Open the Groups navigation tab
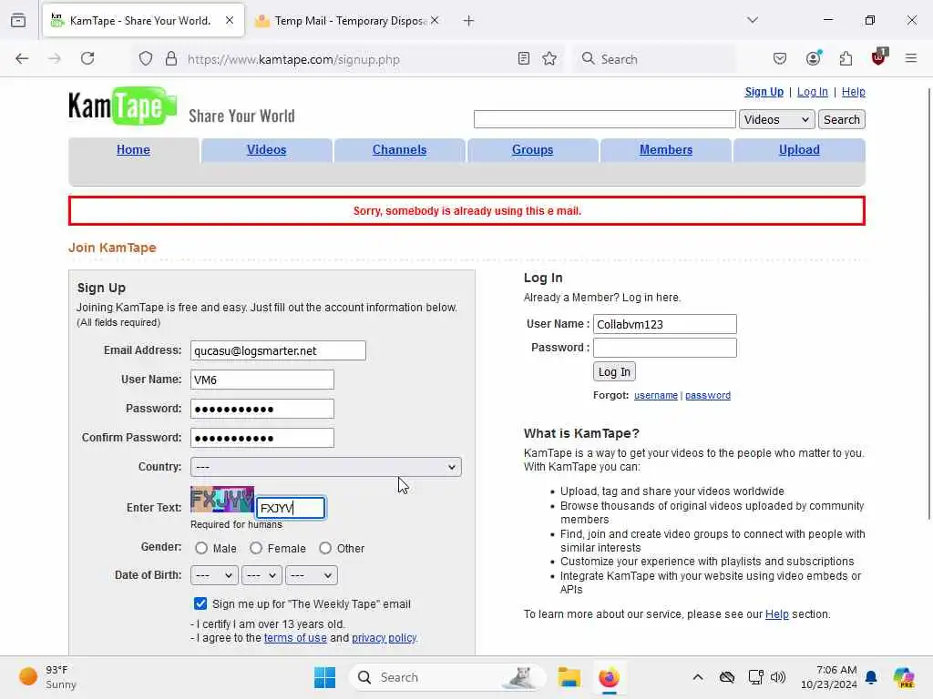 [x=532, y=150]
